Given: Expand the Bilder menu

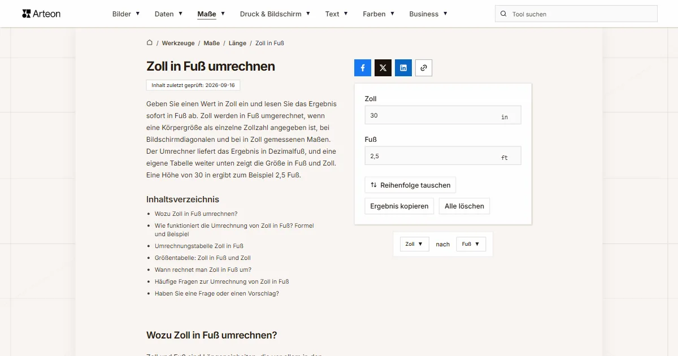Looking at the screenshot, I should tap(126, 14).
